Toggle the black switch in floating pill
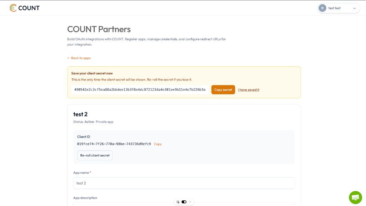The image size is (366, 206). [184, 202]
